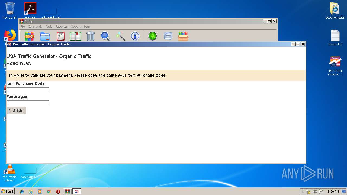This screenshot has width=347, height=195.
Task: Launch Internet Explorer from taskbar
Action: coord(22,191)
